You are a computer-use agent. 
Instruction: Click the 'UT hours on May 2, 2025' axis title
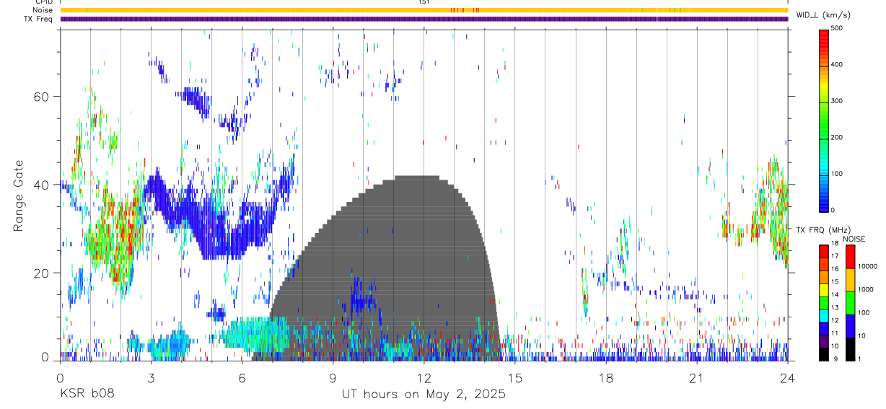click(424, 395)
